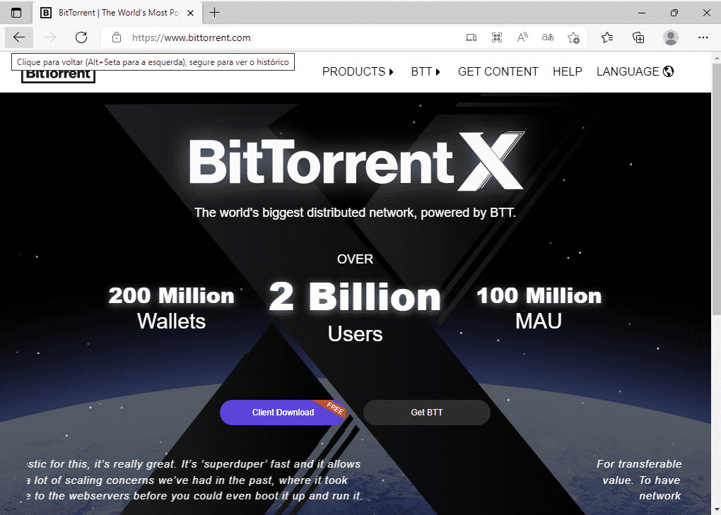This screenshot has width=721, height=515.
Task: Open a new tab with plus icon
Action: click(x=214, y=13)
